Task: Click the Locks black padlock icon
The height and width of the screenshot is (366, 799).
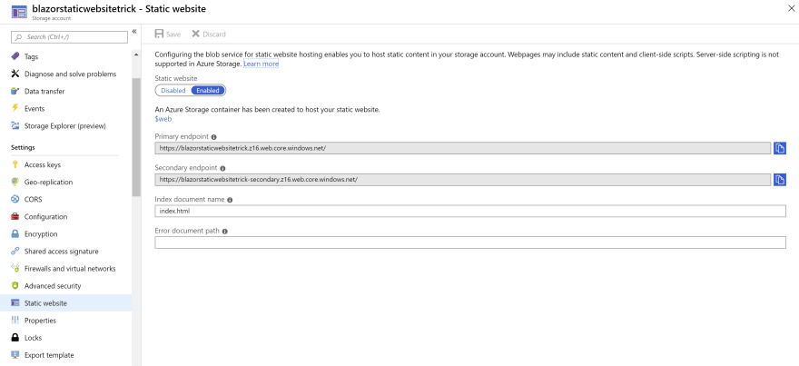Action: coord(15,338)
